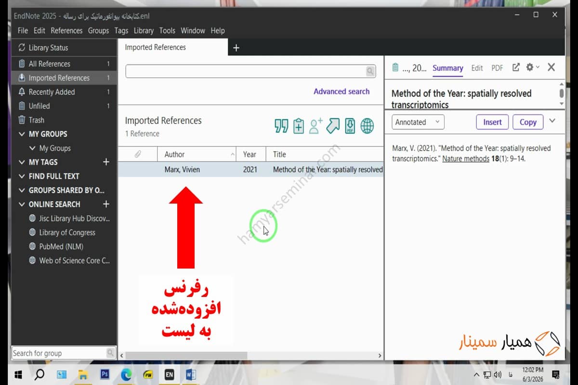Open the Tools menu
The width and height of the screenshot is (578, 385).
167,30
